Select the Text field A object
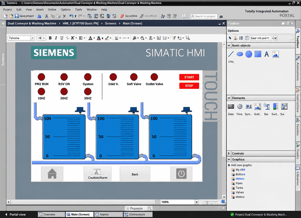Viewport: 301px width, 218px height. (267, 54)
